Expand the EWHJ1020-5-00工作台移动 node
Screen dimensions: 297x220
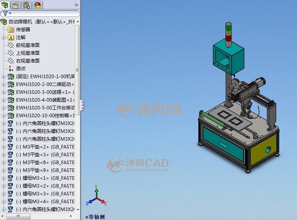pyautogui.click(x=4, y=108)
